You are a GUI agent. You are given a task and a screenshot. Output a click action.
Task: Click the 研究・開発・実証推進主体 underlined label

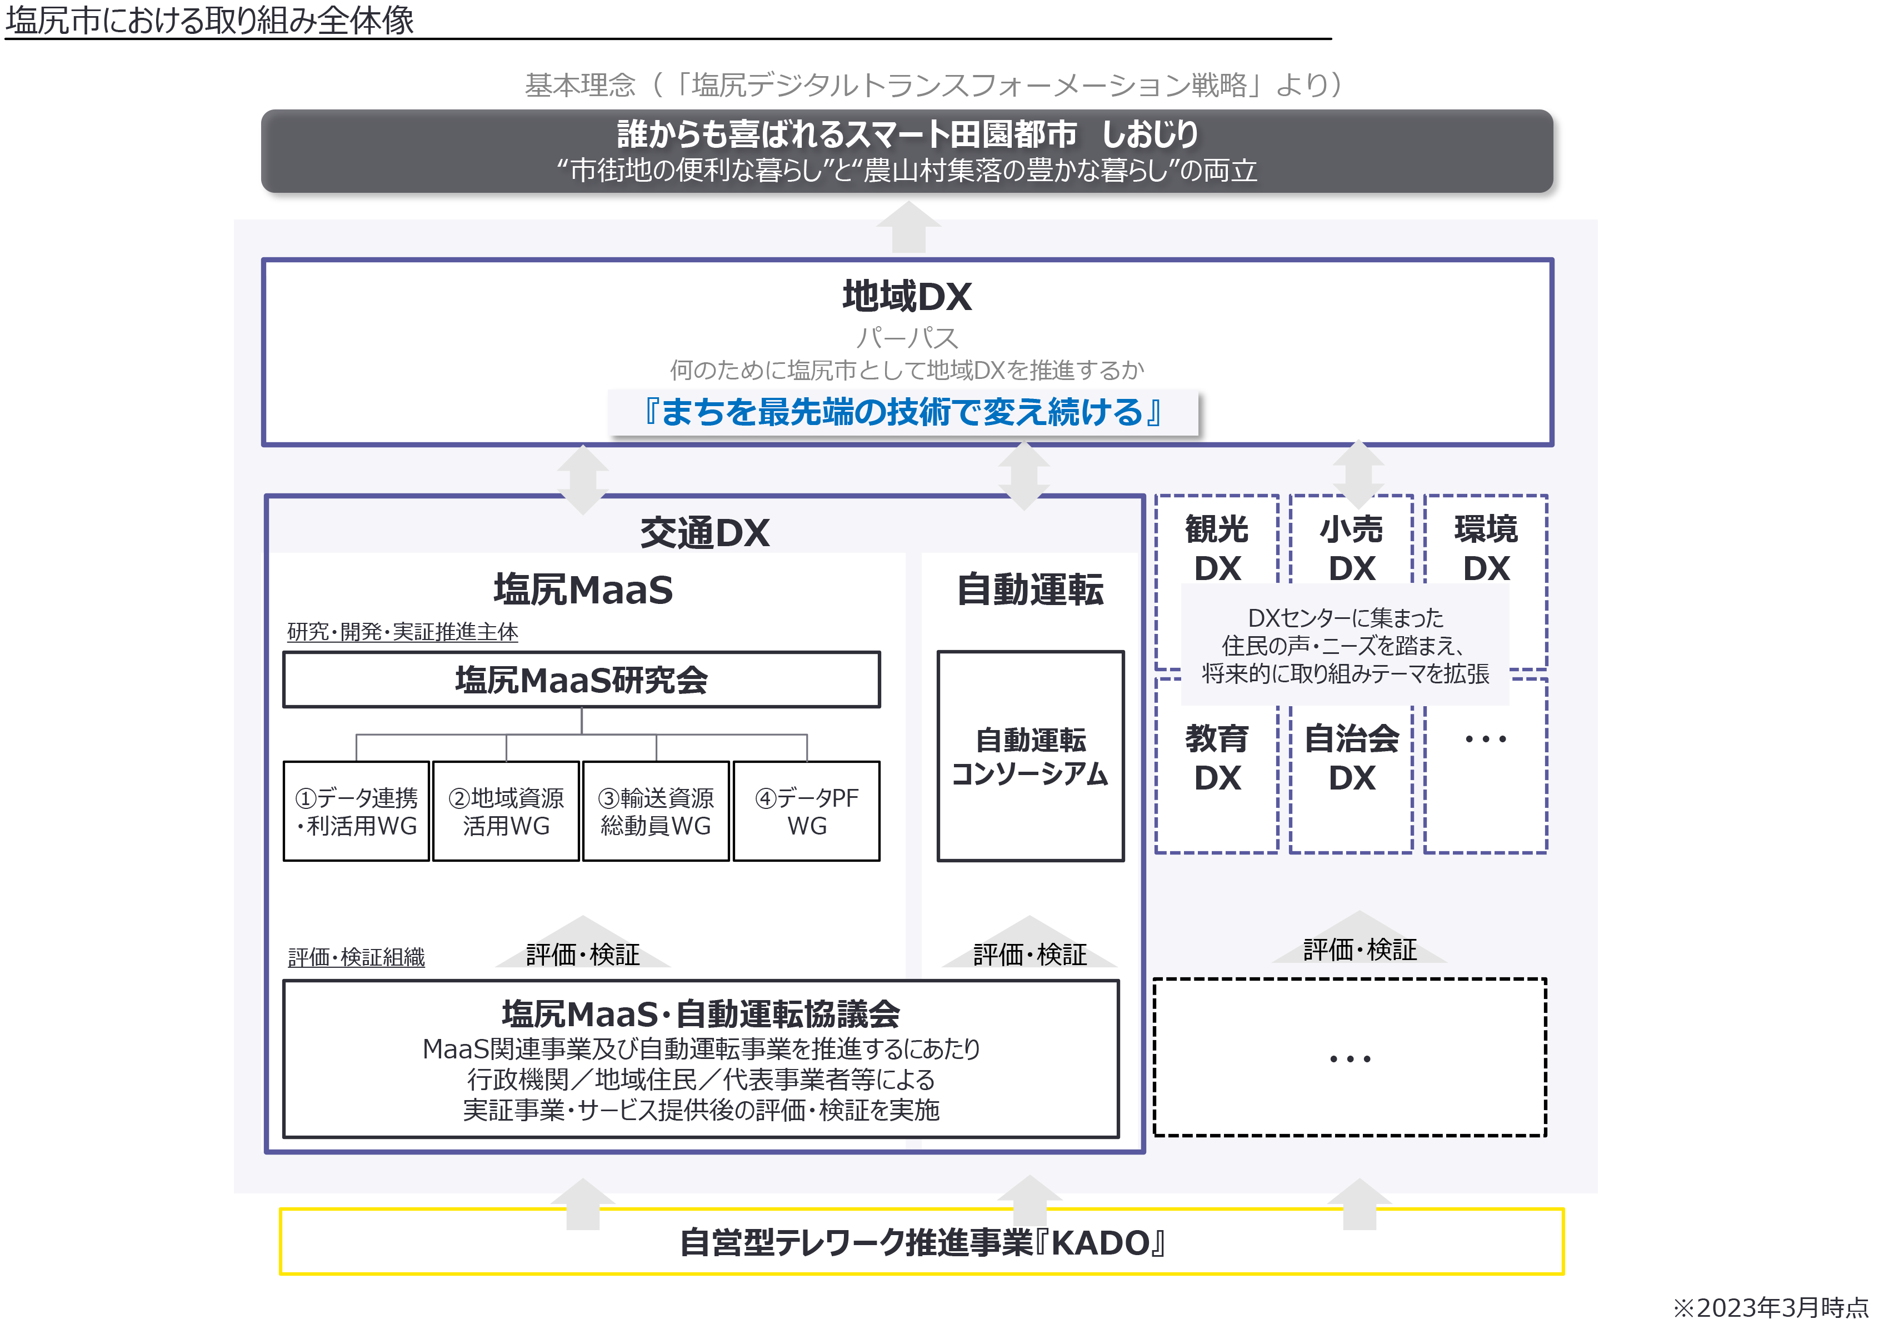coord(402,632)
